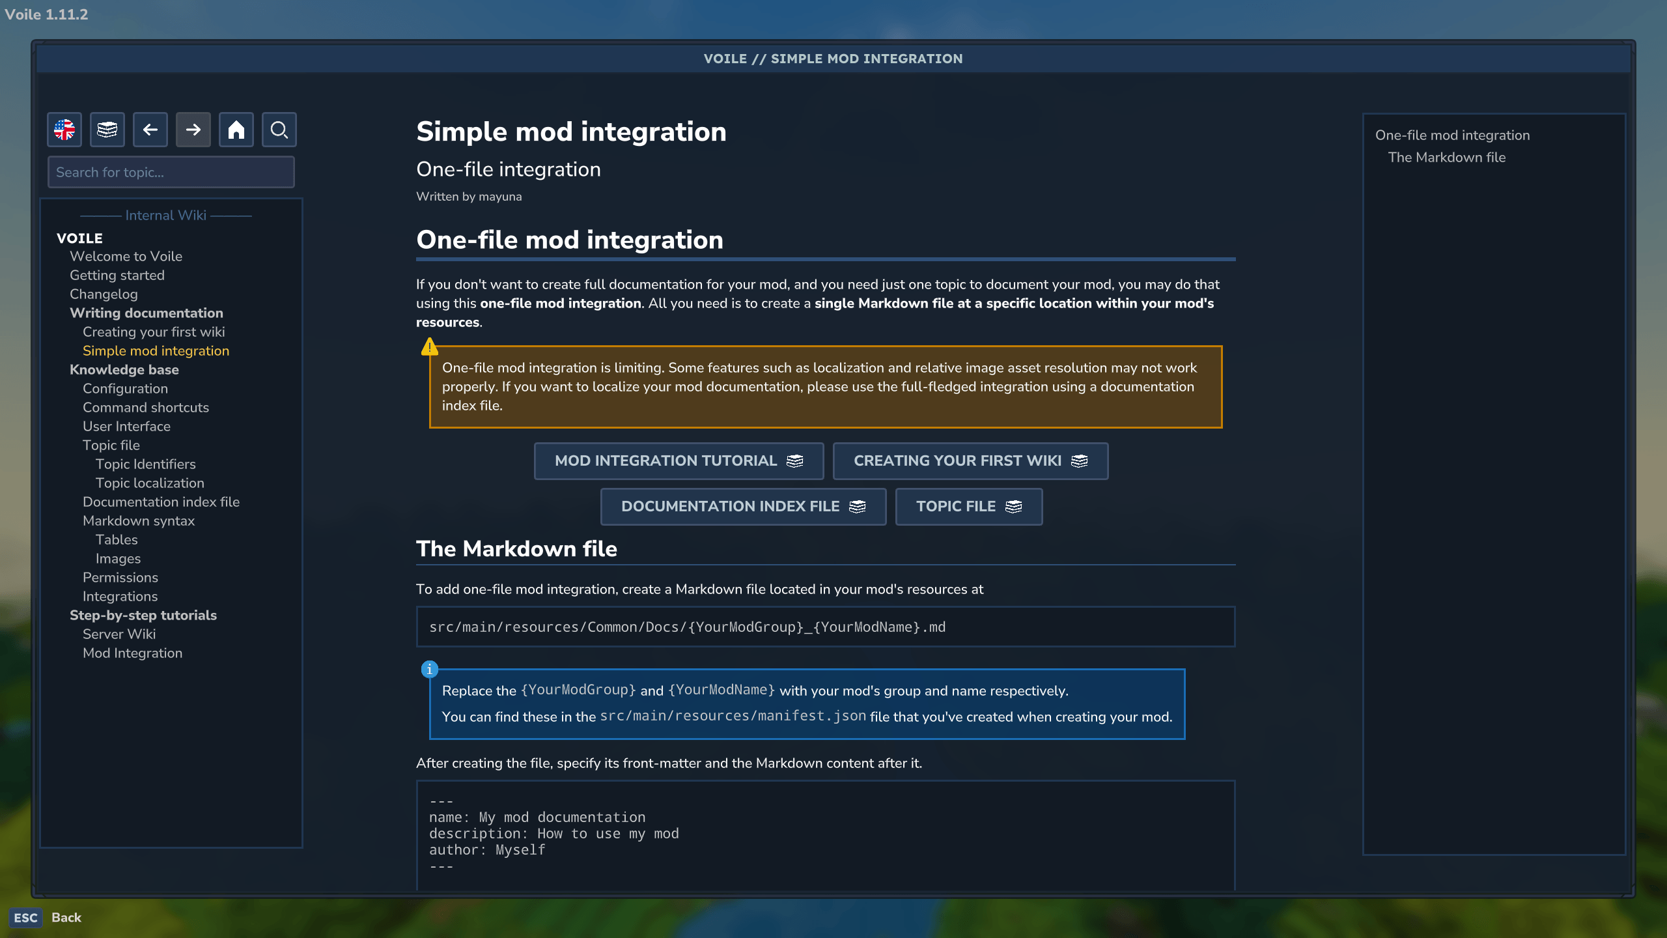Open the documentation stack icon in toolbar
This screenshot has height=938, width=1667.
pyautogui.click(x=107, y=130)
